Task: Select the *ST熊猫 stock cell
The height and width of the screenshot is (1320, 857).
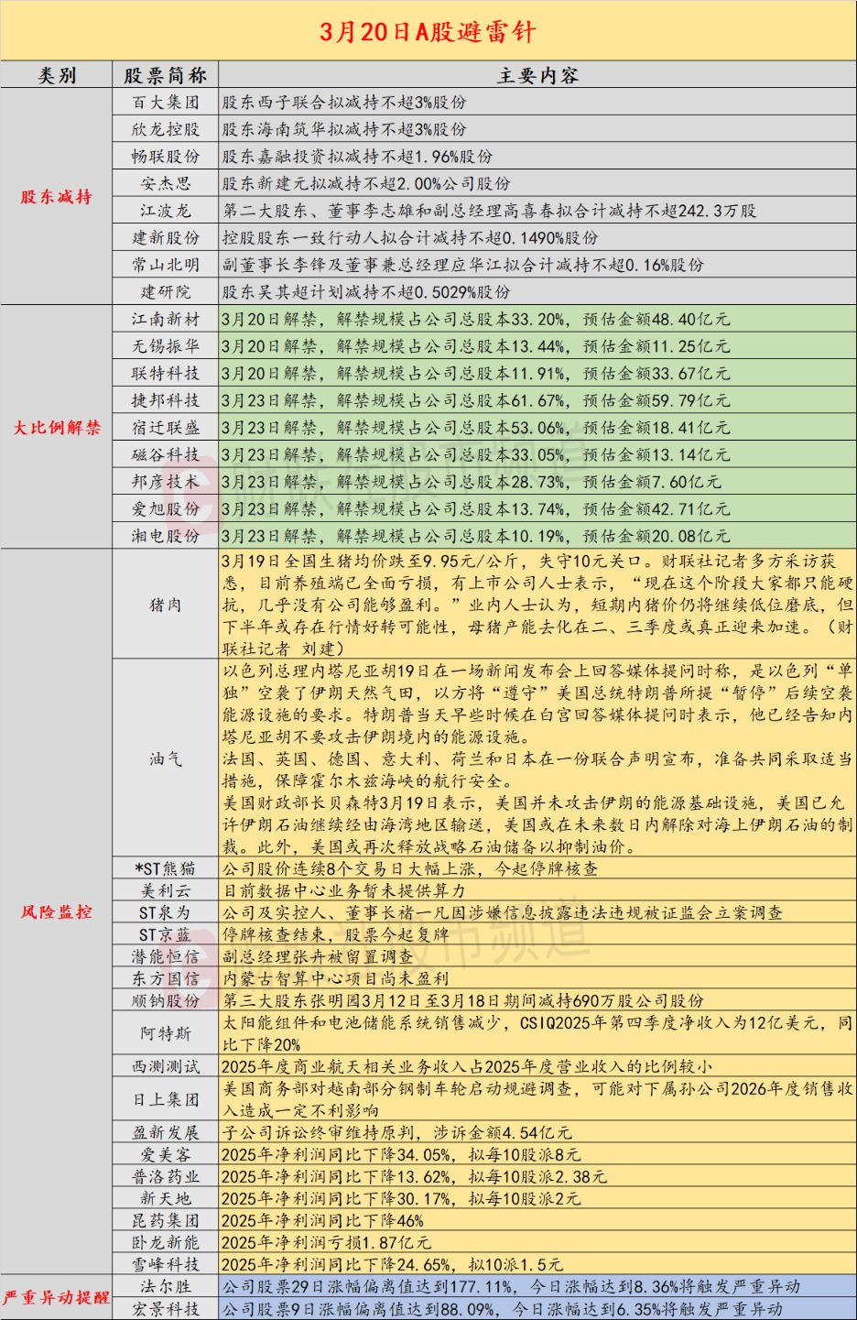Action: click(166, 868)
